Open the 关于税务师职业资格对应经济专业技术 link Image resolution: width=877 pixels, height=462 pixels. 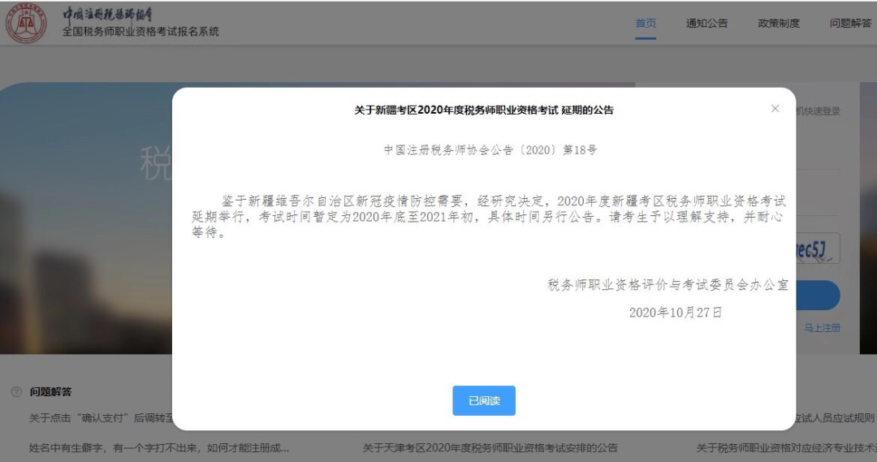[786, 448]
